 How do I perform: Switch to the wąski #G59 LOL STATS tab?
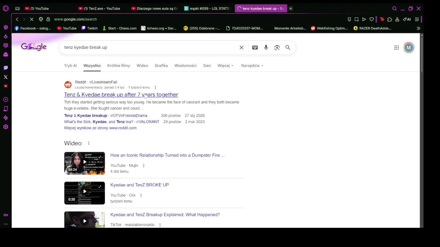click(207, 8)
